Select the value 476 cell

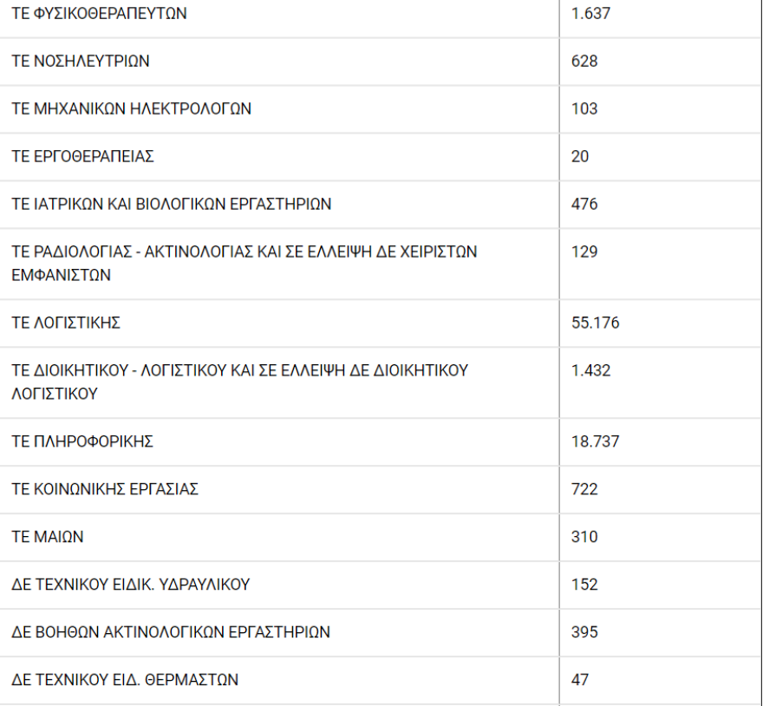584,205
